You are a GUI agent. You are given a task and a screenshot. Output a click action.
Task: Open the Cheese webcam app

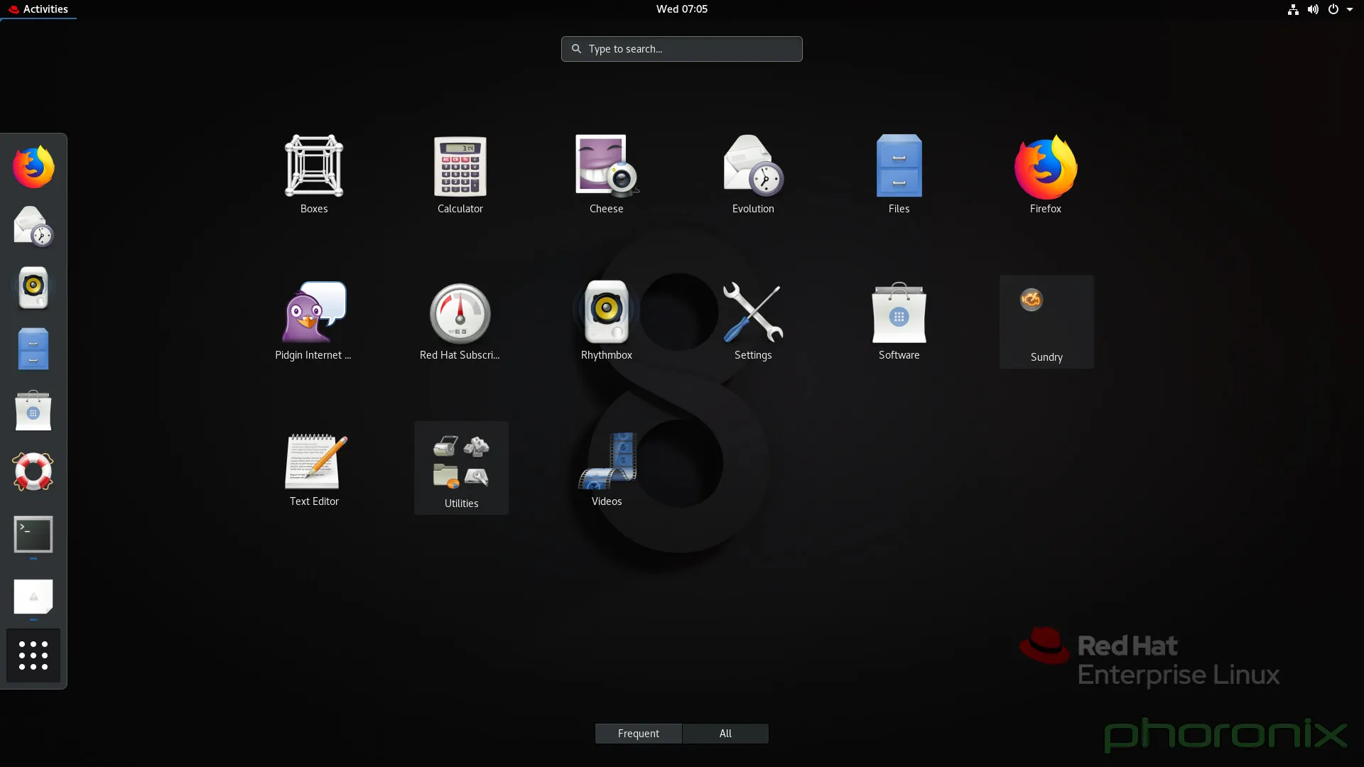[607, 174]
